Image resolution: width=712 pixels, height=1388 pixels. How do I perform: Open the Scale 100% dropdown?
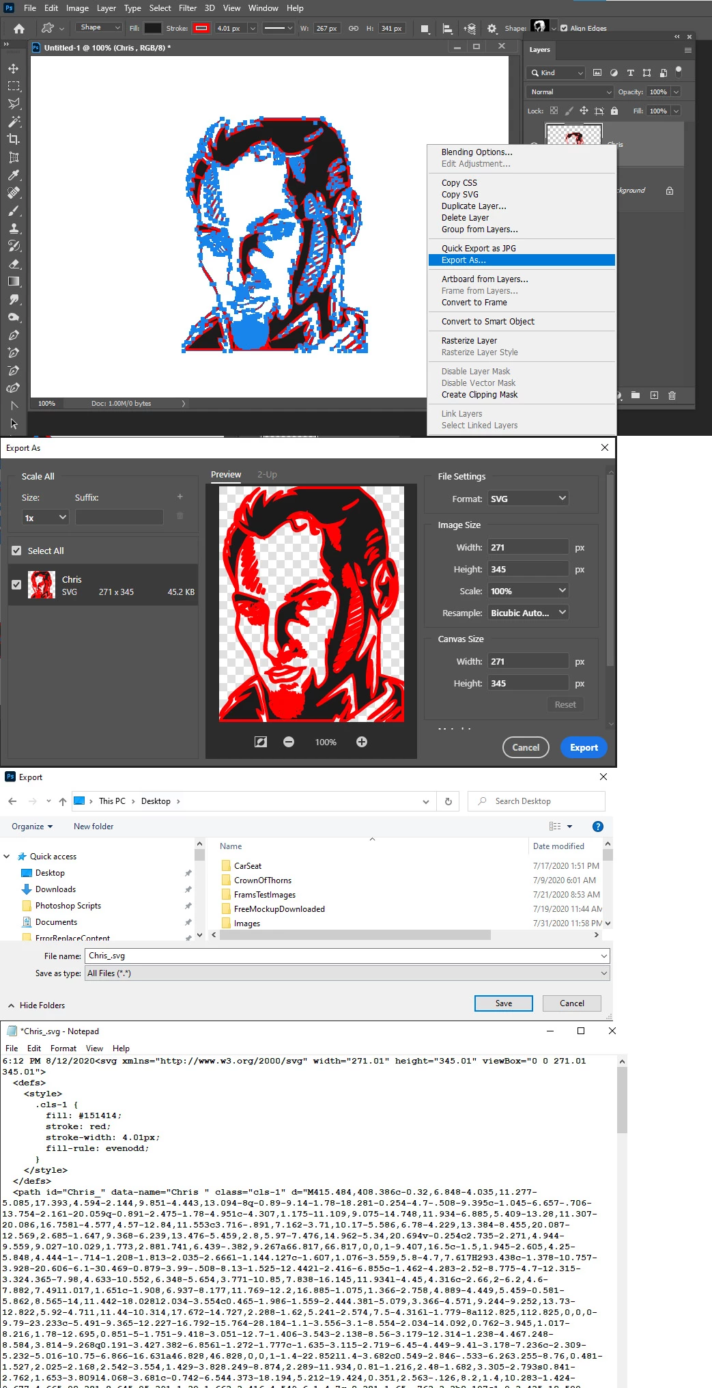coord(528,591)
